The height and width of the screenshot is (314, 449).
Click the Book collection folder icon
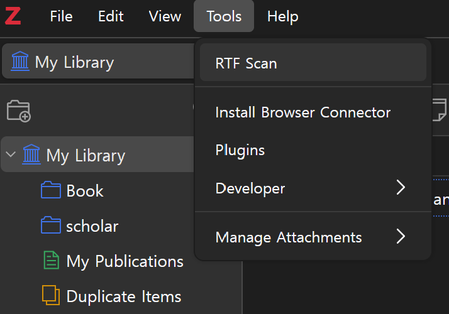pyautogui.click(x=51, y=190)
